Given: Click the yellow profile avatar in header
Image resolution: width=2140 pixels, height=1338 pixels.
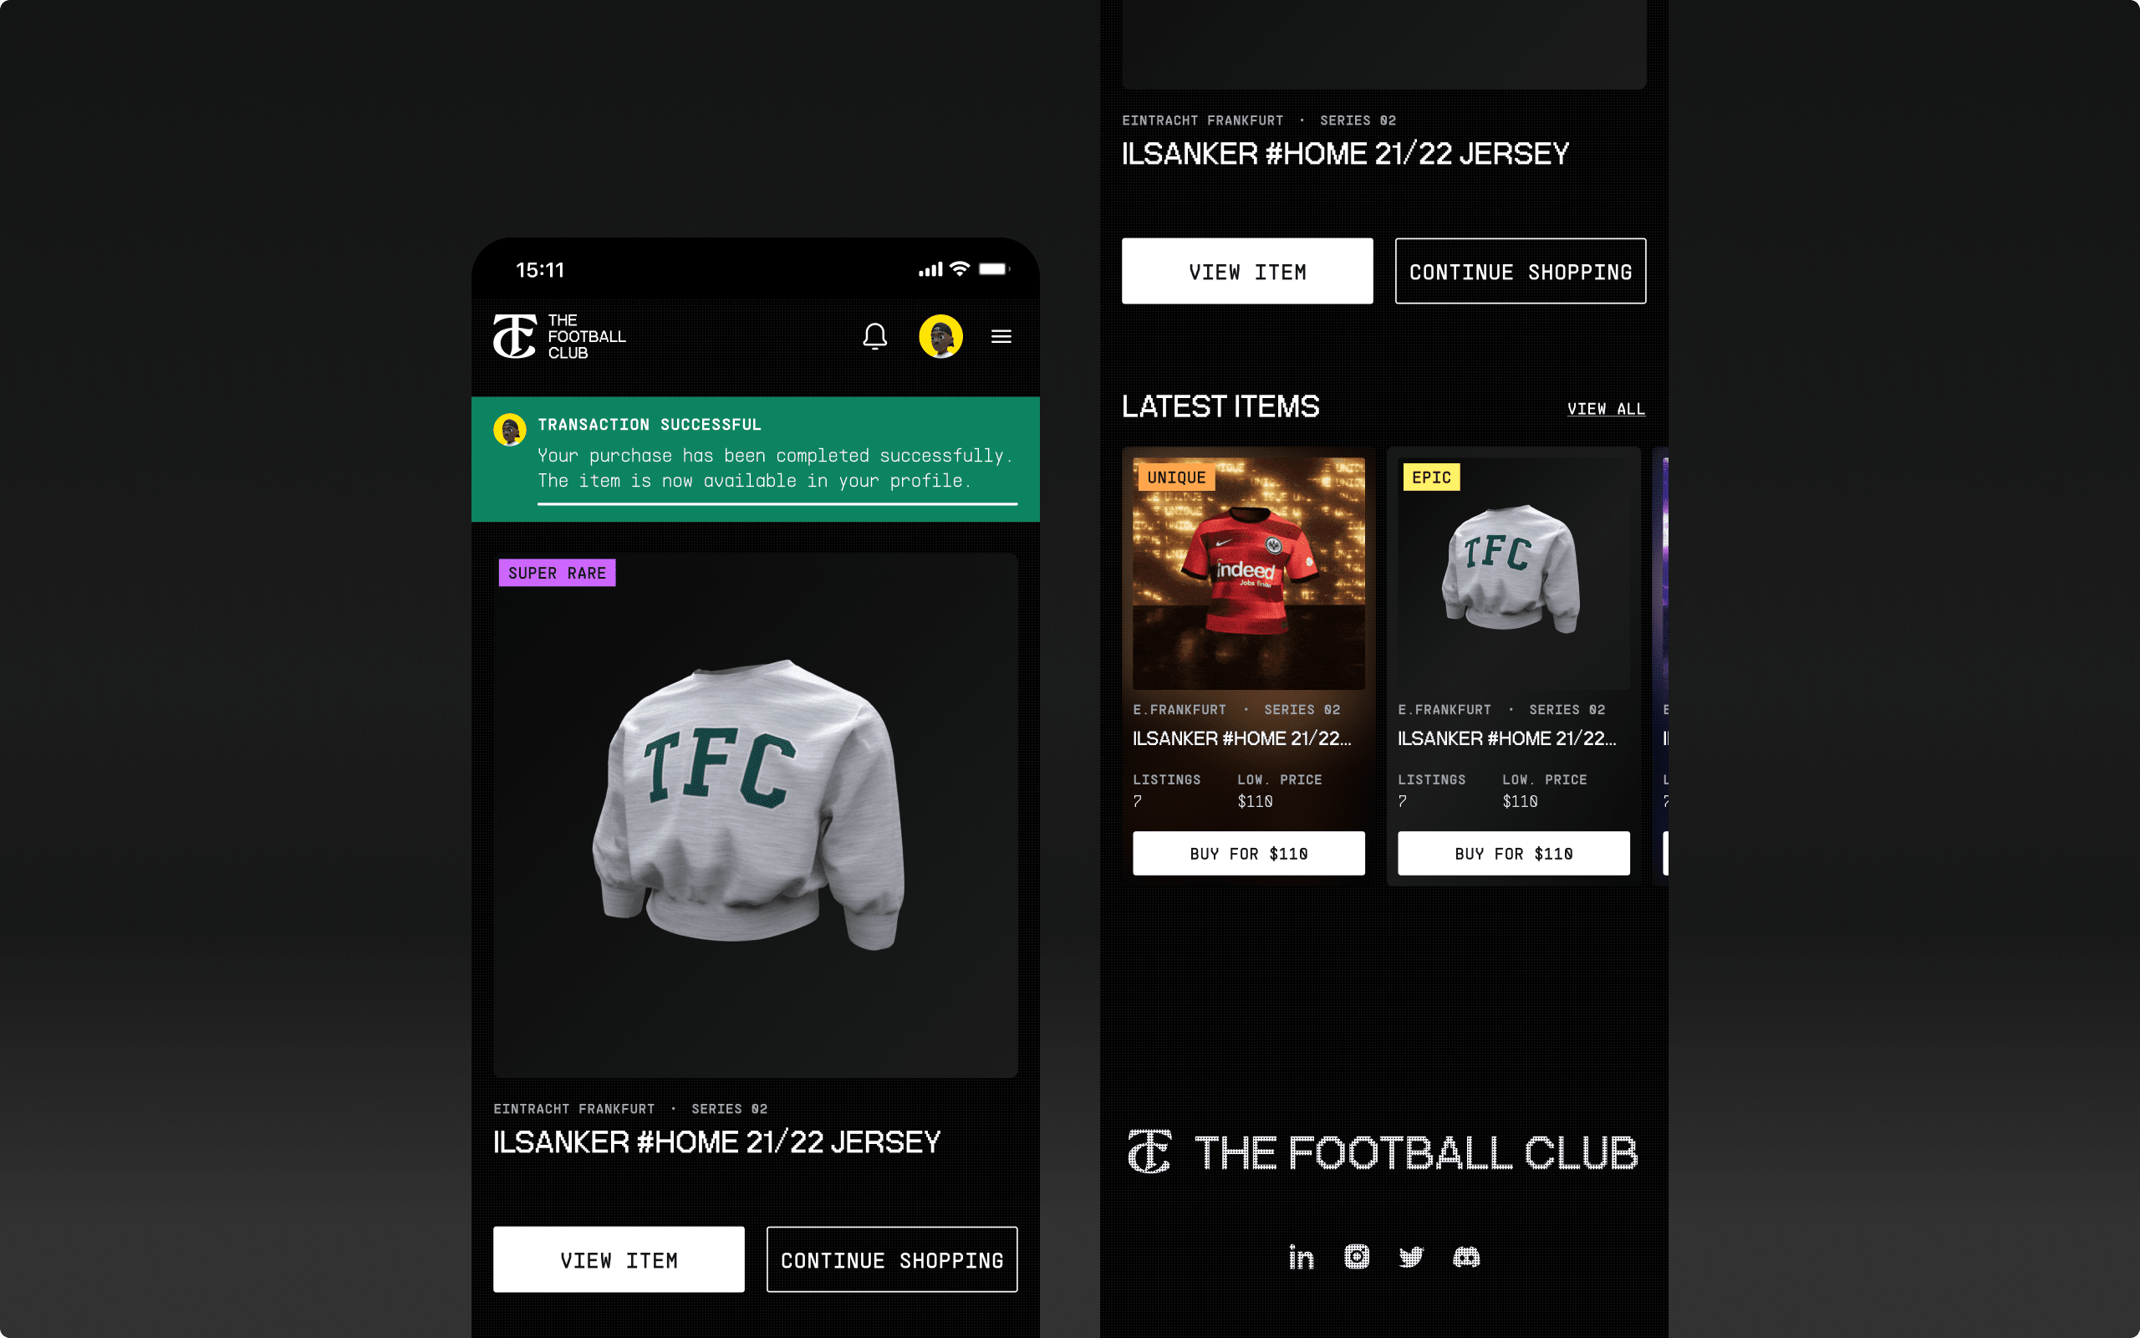Looking at the screenshot, I should (x=940, y=336).
